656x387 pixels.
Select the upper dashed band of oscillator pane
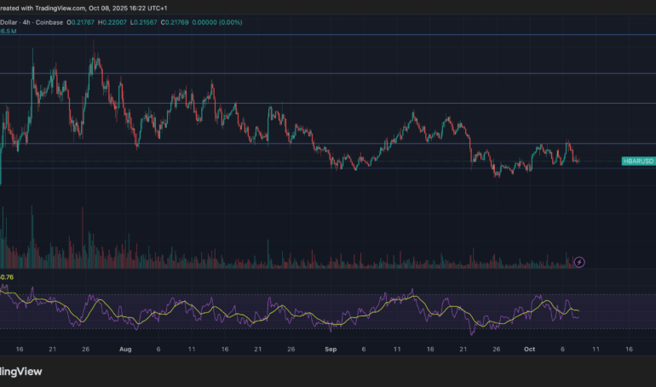(x=324, y=295)
